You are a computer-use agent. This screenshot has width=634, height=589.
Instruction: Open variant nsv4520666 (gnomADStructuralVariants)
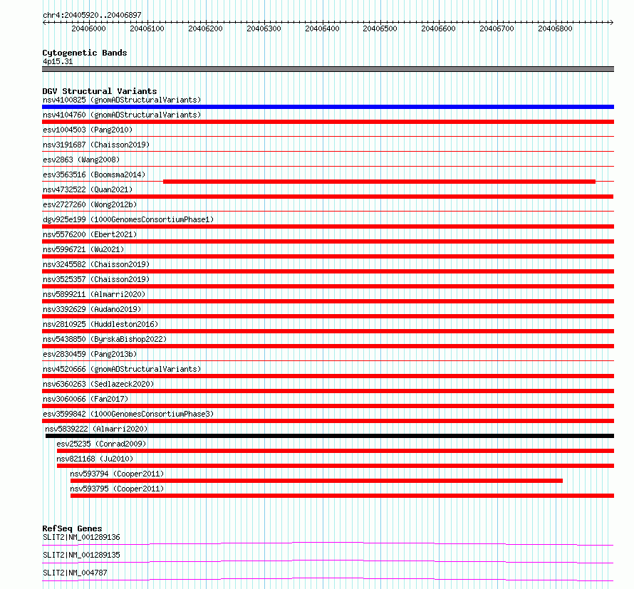(x=122, y=369)
